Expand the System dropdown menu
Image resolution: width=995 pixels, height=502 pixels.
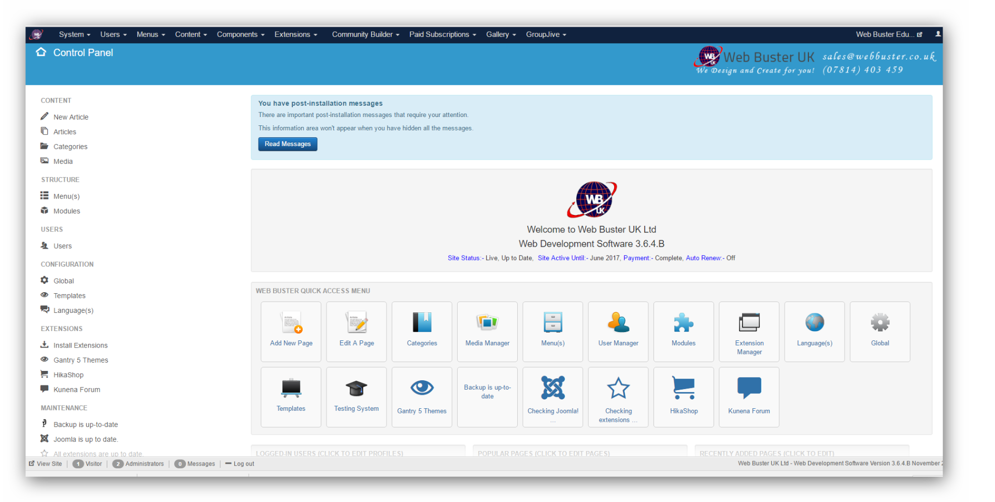pyautogui.click(x=75, y=34)
